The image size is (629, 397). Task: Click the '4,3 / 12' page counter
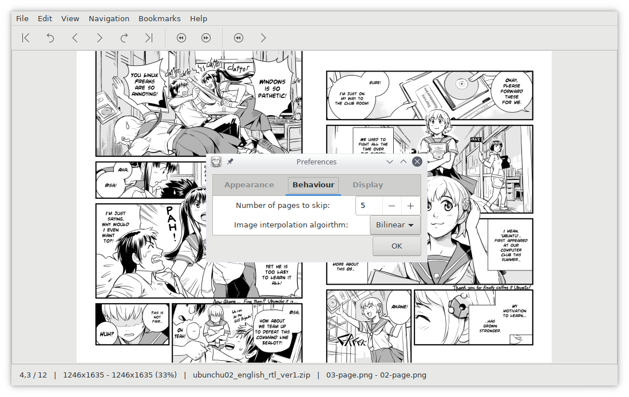click(x=33, y=375)
